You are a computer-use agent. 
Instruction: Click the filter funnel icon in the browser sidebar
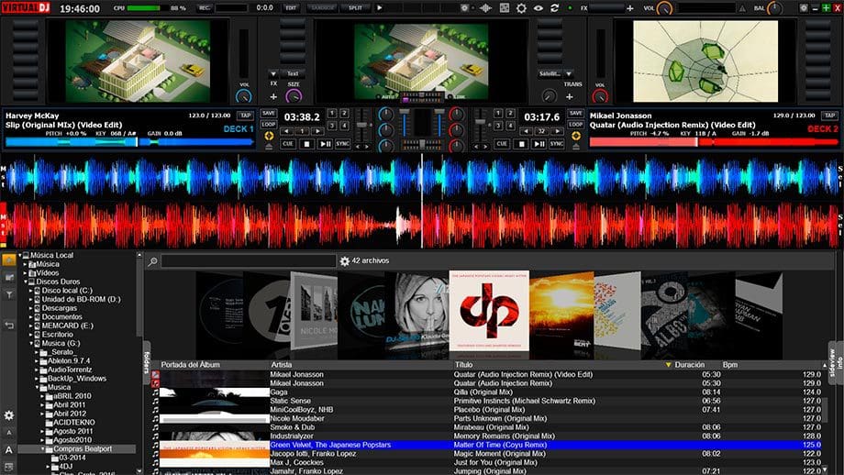click(x=9, y=294)
